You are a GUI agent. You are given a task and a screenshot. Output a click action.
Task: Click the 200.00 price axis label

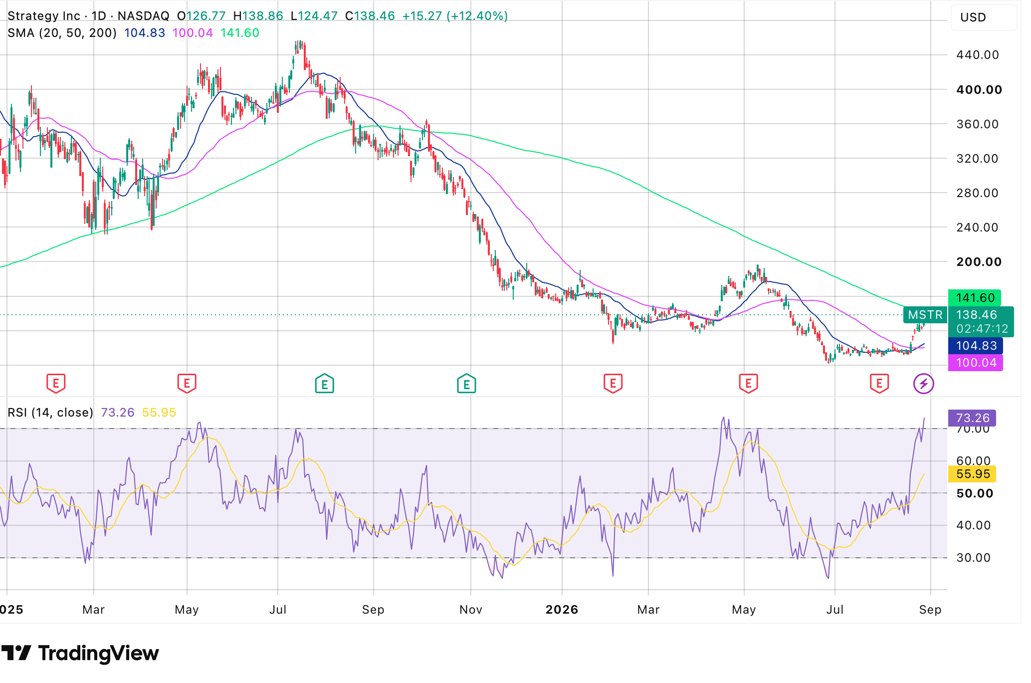click(979, 262)
